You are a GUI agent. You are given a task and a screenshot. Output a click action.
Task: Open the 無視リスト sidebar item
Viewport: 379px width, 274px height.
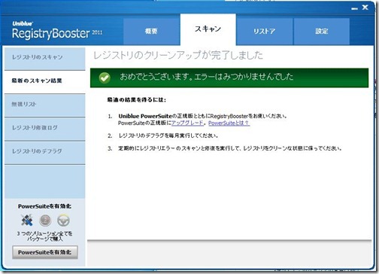[45, 105]
